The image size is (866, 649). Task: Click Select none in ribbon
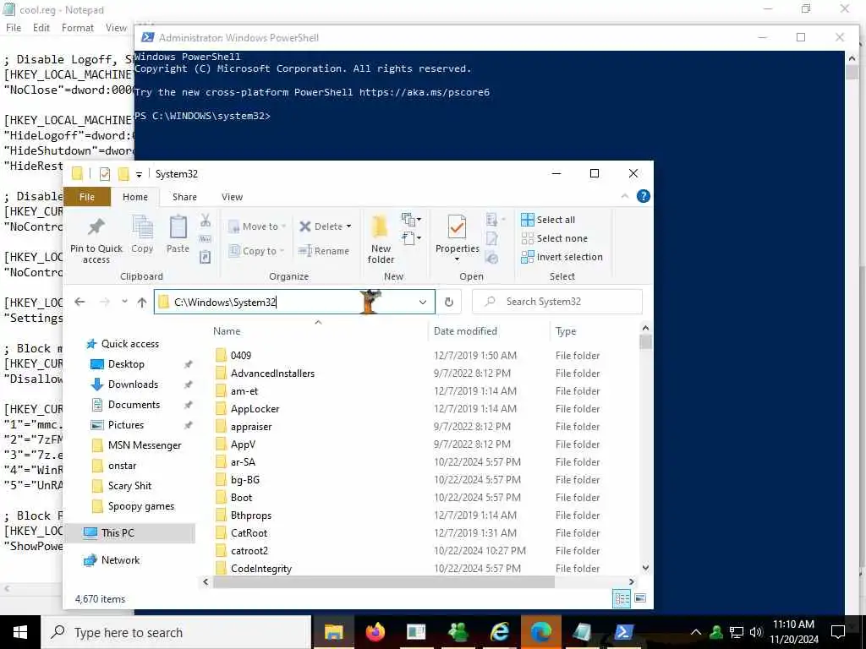click(x=555, y=238)
